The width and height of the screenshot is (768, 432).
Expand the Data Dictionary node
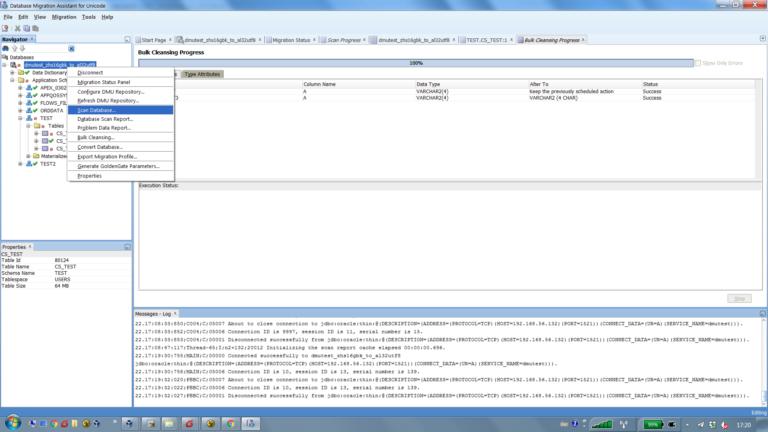(12, 72)
